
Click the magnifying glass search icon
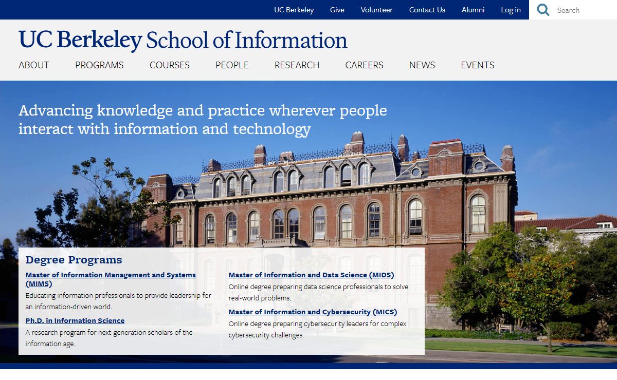coord(543,10)
